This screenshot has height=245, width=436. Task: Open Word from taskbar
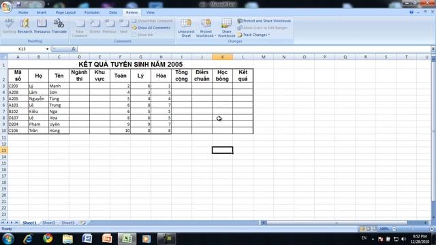(x=87, y=239)
